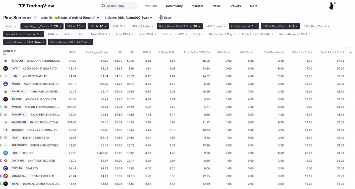355x189 pixels.
Task: Open the Pocket Pivot Day filter
Action: tap(222, 34)
